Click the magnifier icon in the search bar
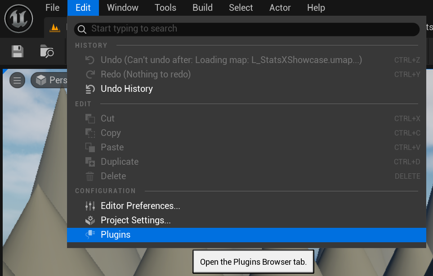The height and width of the screenshot is (276, 433). tap(81, 29)
